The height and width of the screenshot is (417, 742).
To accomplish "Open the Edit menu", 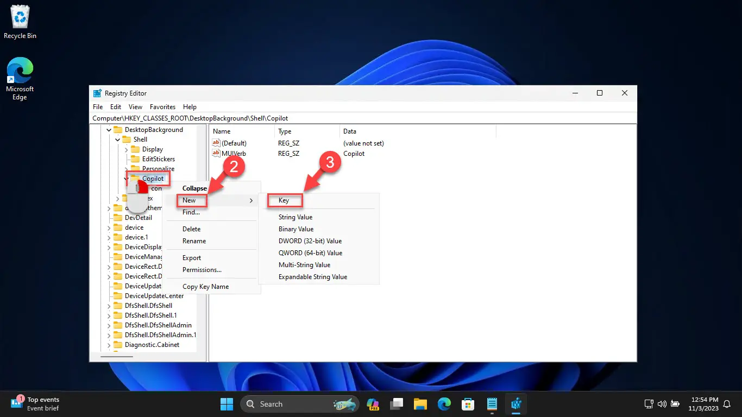I will tap(116, 107).
